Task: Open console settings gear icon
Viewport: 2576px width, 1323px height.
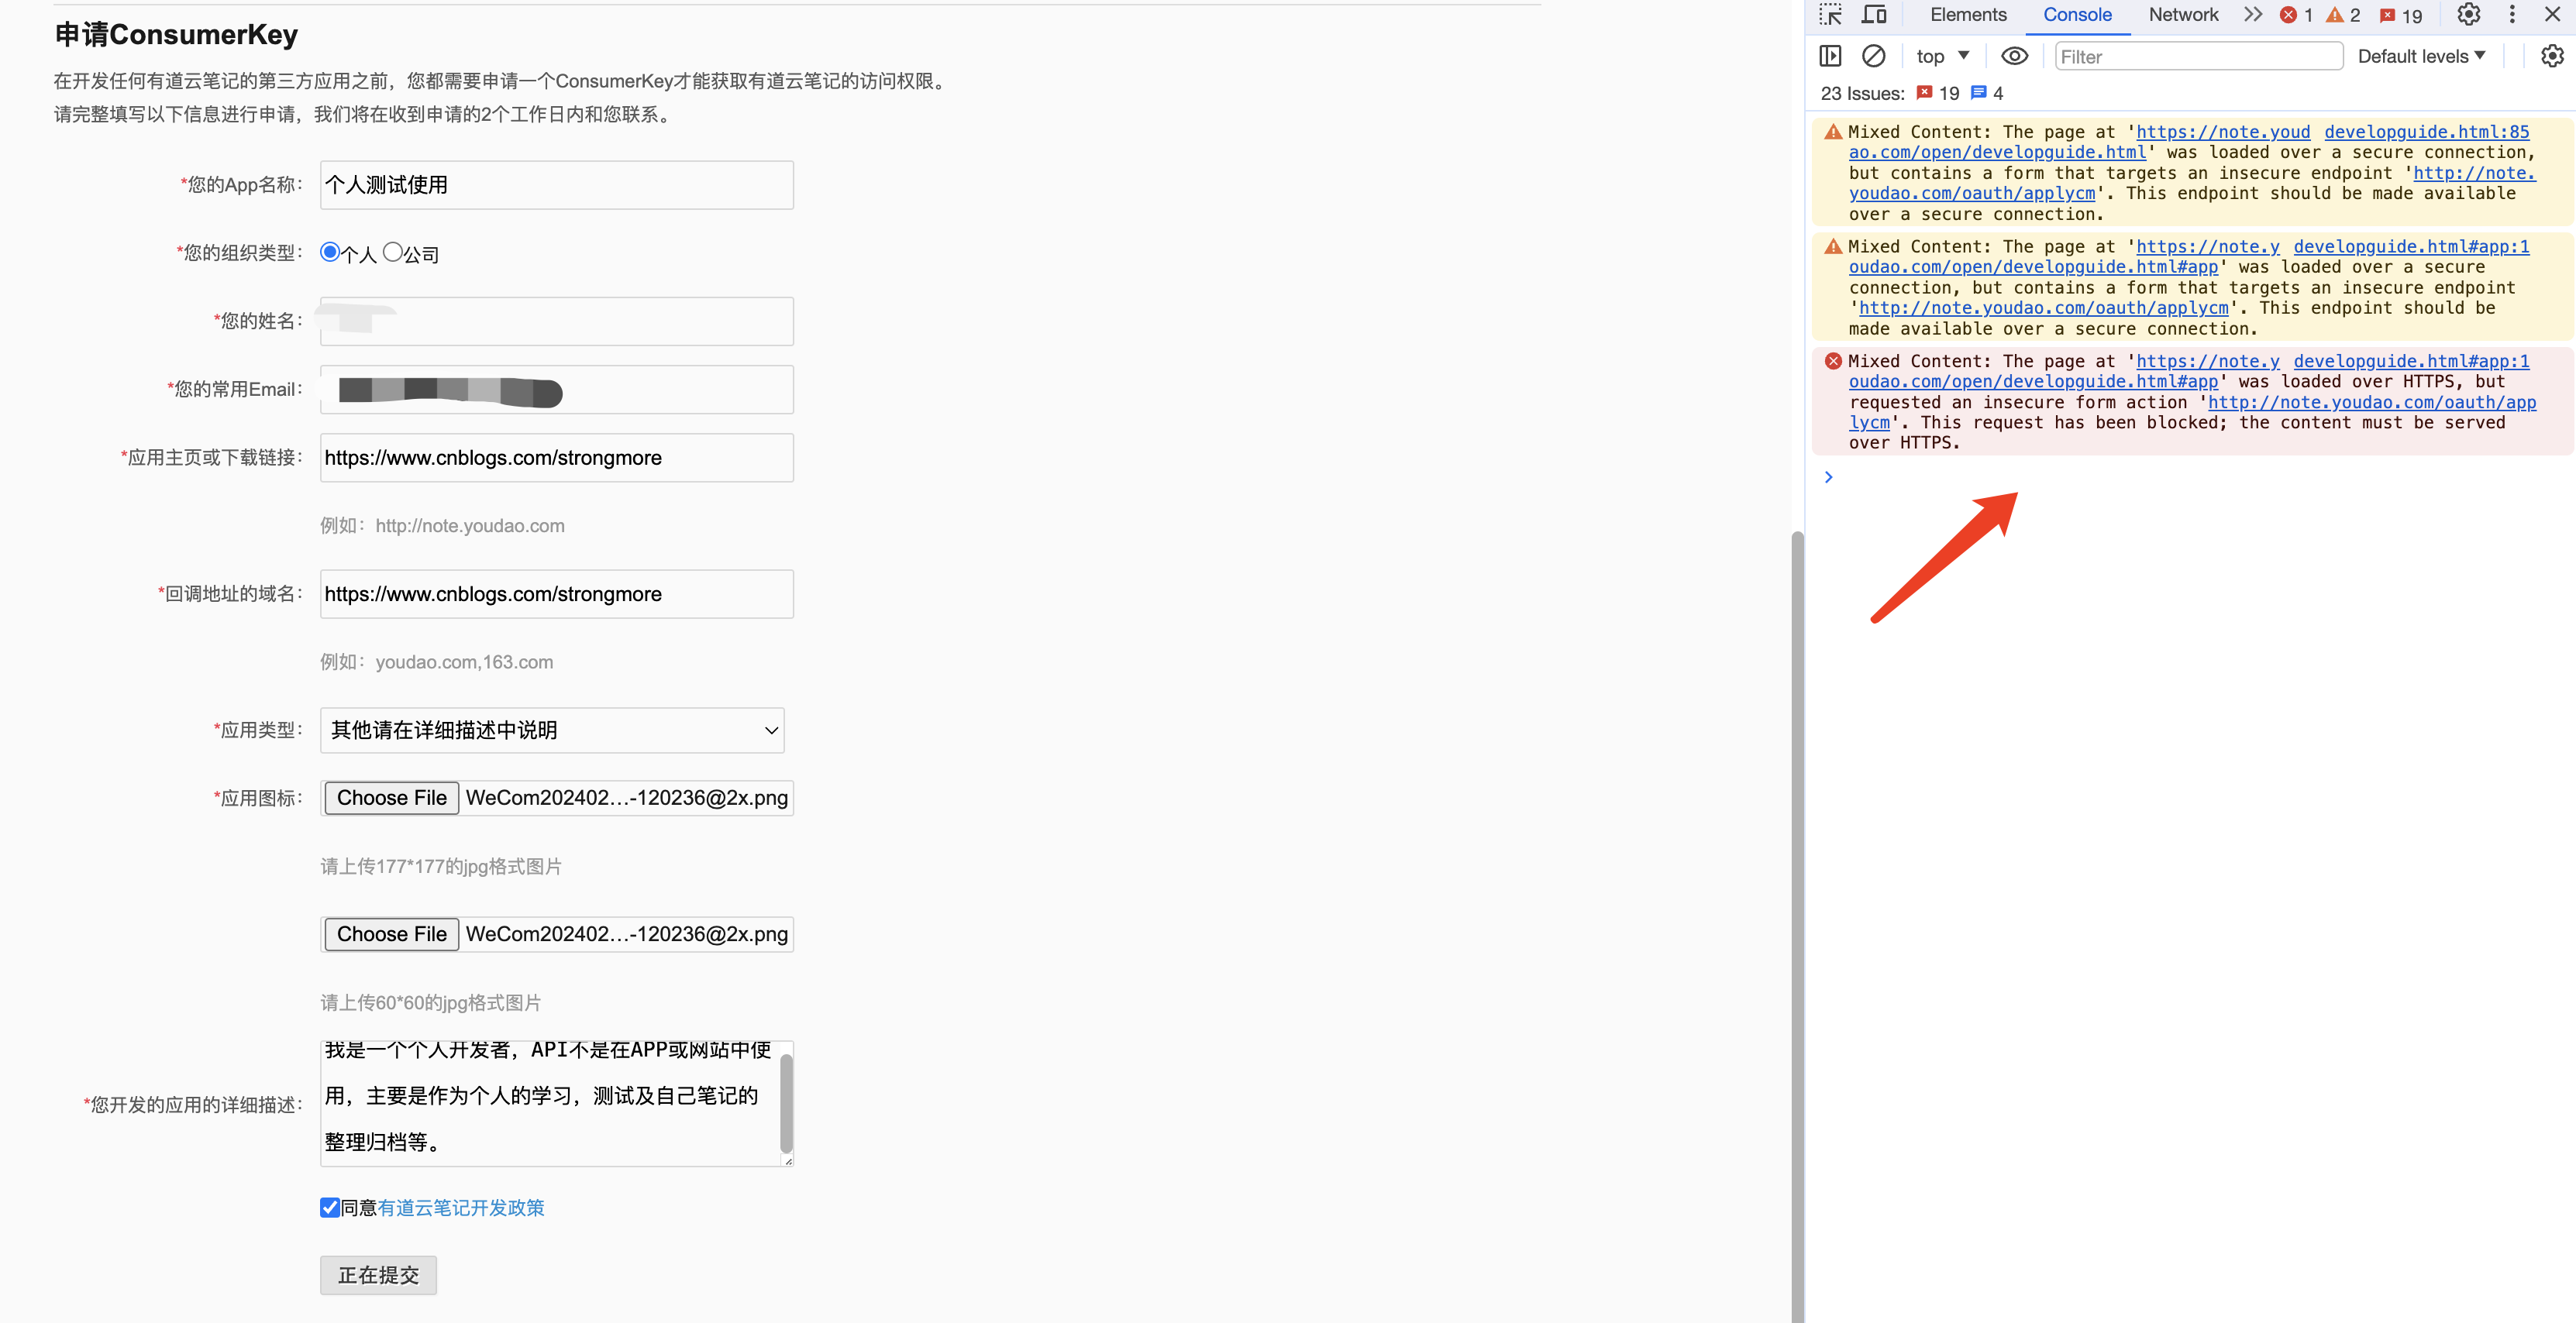Action: click(x=2553, y=56)
